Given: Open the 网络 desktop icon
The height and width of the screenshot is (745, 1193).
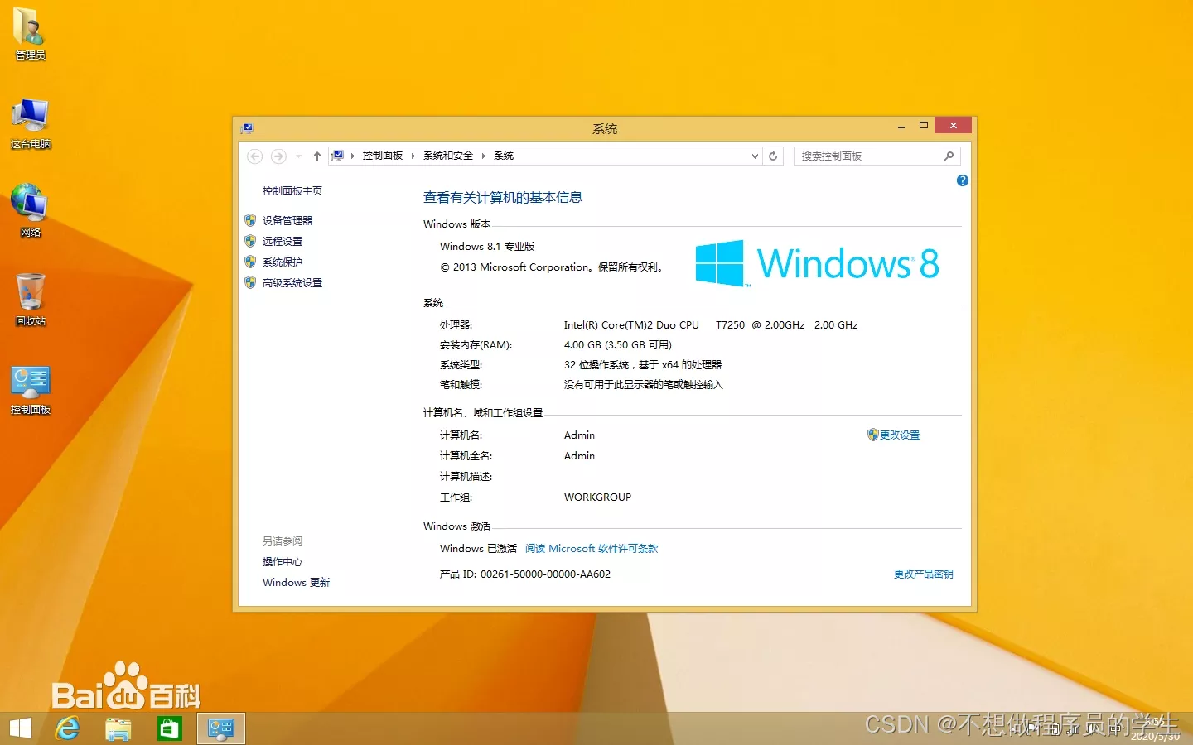Looking at the screenshot, I should [x=30, y=211].
